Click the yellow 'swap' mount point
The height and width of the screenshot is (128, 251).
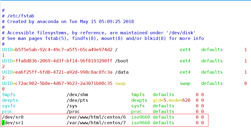[120, 84]
